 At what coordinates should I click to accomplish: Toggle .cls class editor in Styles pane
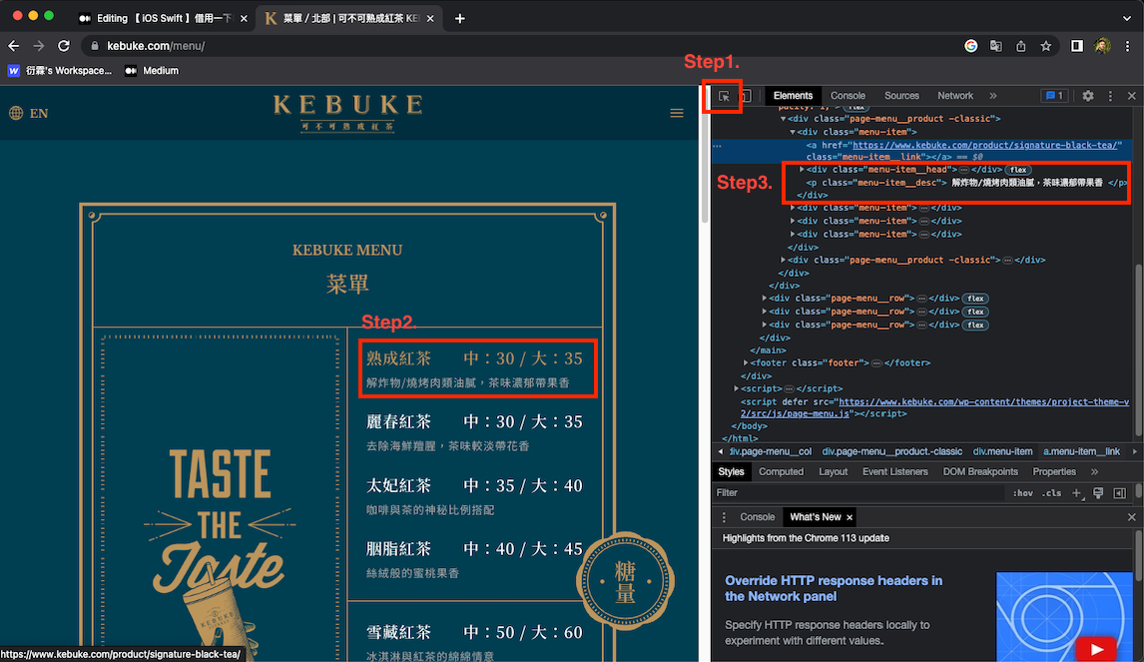1049,492
